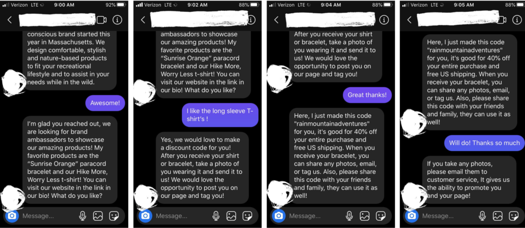The image size is (525, 228).
Task: Tap the microphone icon in the 9:02 AM chat
Action: (x=216, y=216)
